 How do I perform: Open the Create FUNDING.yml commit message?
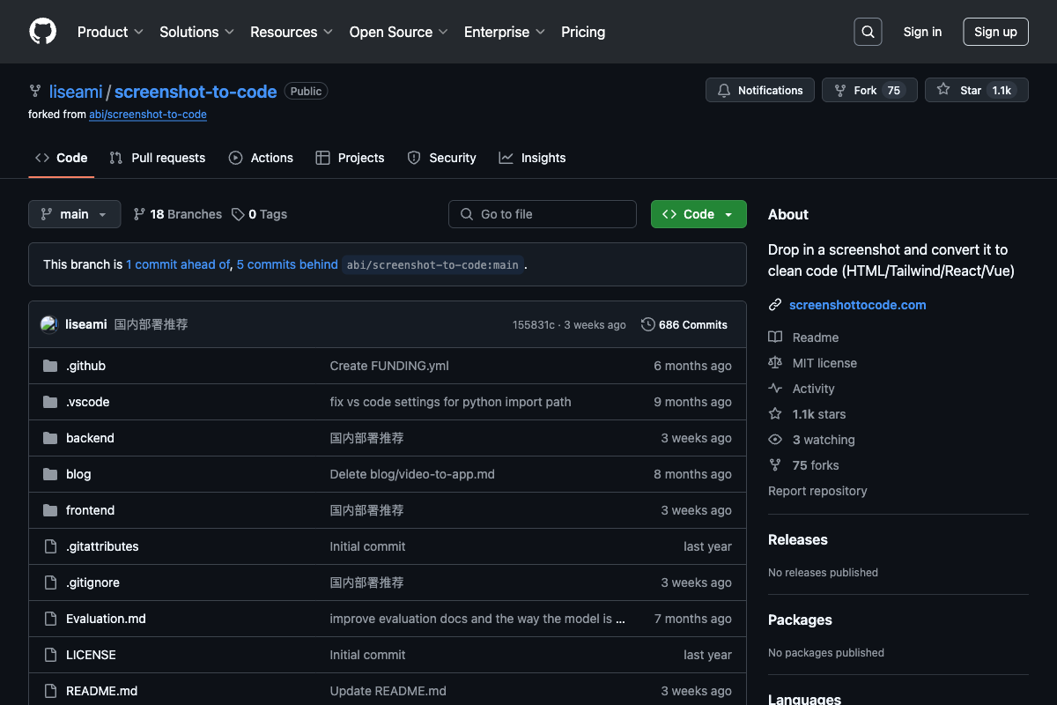tap(389, 366)
